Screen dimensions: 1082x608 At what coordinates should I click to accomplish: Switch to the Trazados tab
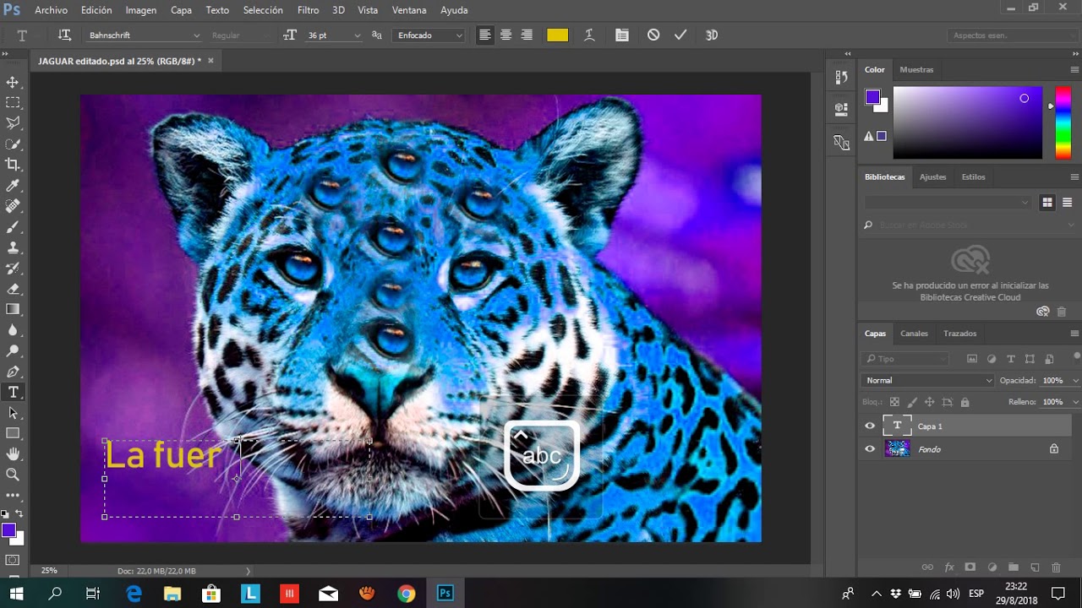(x=959, y=334)
